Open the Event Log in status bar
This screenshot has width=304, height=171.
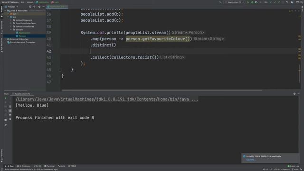[x=294, y=166]
